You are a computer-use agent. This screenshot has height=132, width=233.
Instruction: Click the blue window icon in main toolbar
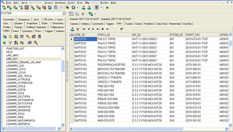97,7
